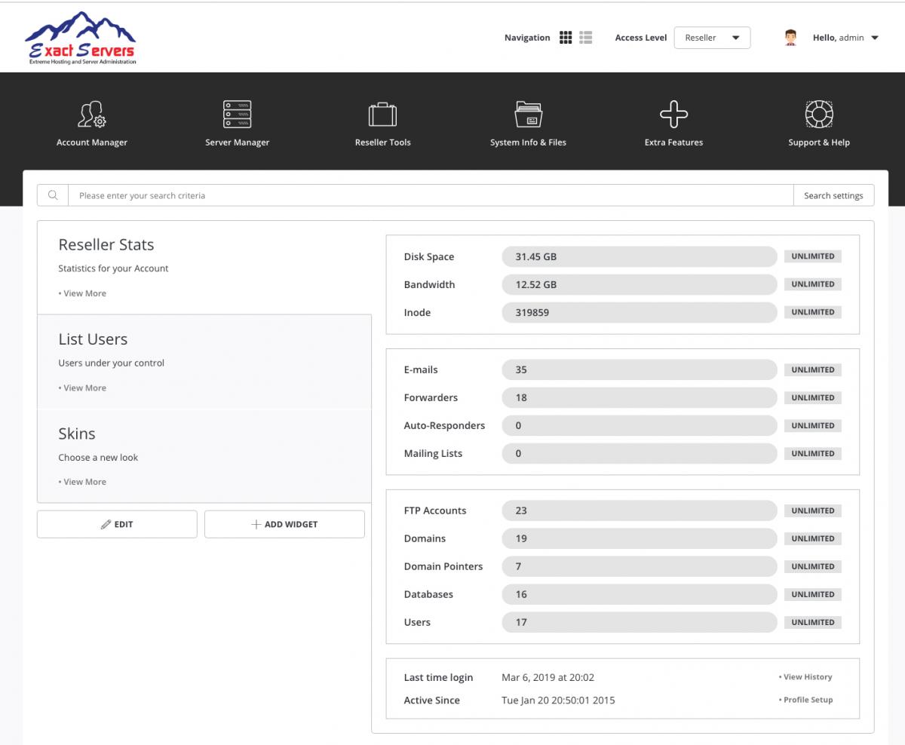
Task: Click the Extra Features plus icon
Action: pos(673,115)
